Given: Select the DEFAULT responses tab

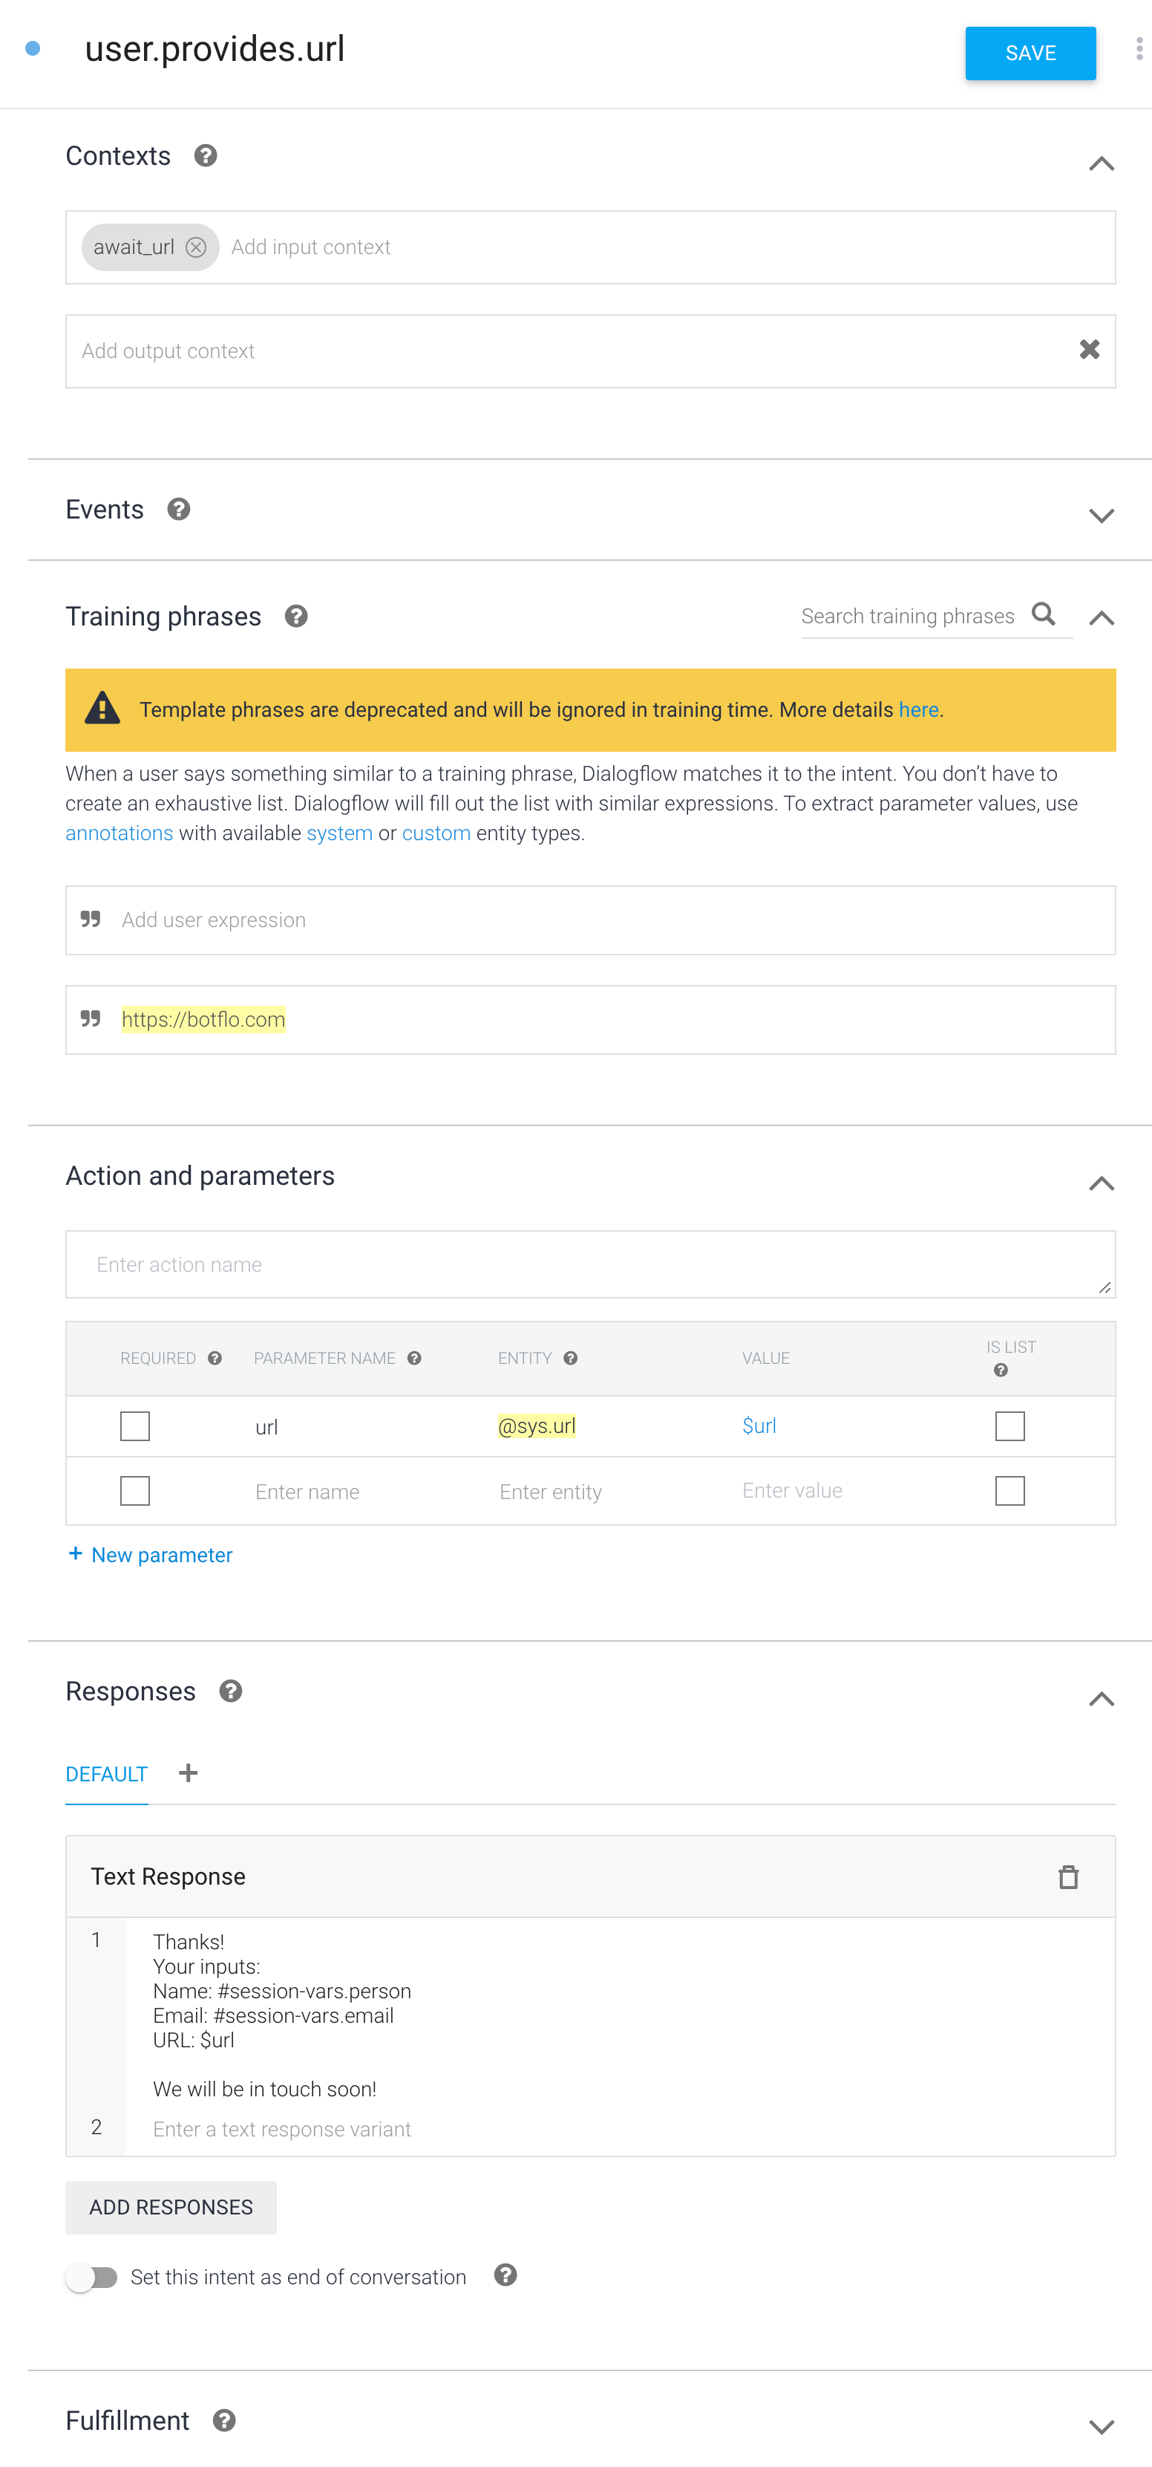Looking at the screenshot, I should 106,1774.
